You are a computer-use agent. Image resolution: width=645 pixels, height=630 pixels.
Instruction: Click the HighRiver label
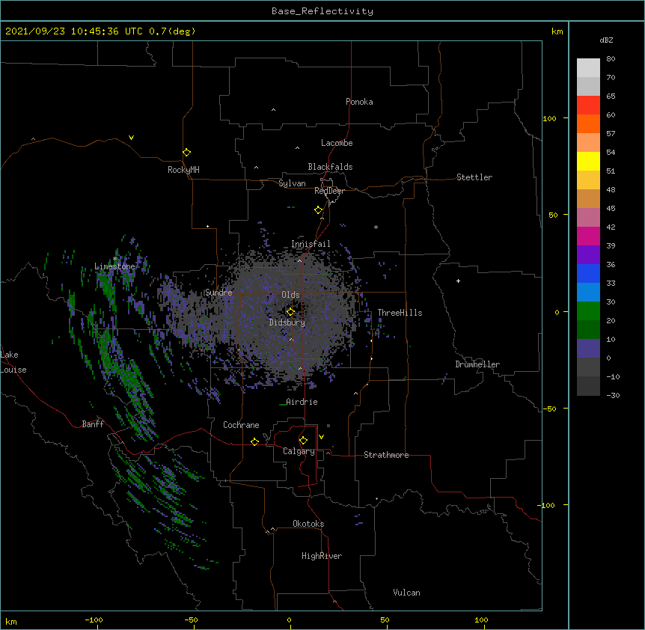coord(322,556)
